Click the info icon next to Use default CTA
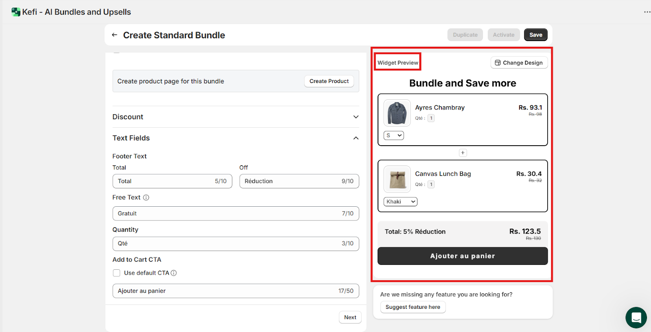Screen dimensions: 651x332 (x=174, y=273)
